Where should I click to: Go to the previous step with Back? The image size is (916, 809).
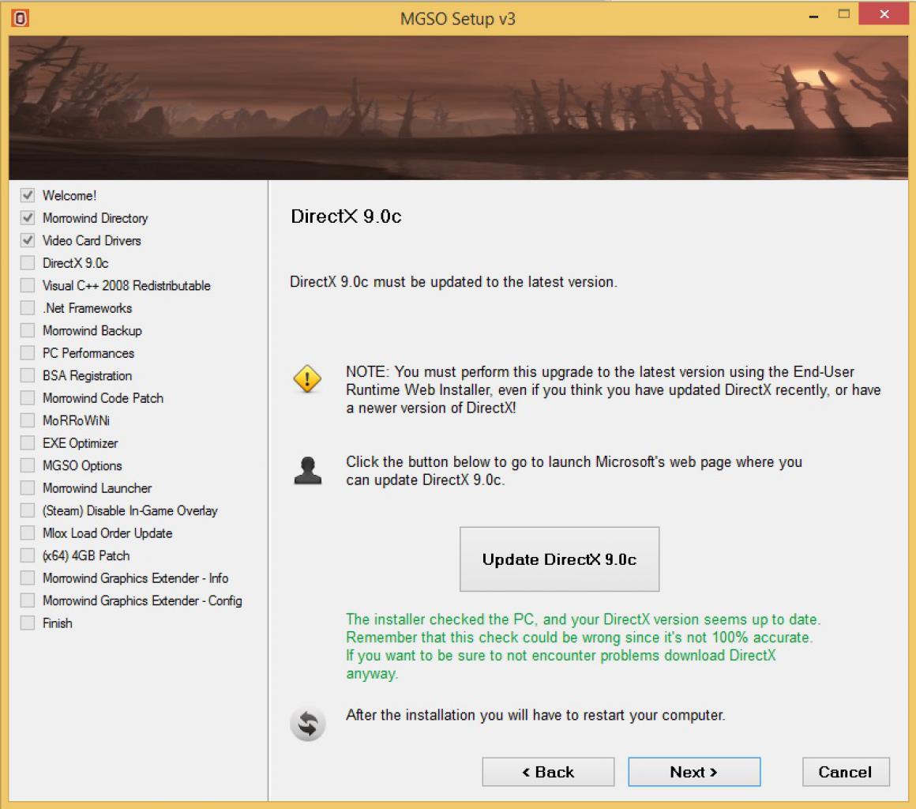[x=548, y=772]
